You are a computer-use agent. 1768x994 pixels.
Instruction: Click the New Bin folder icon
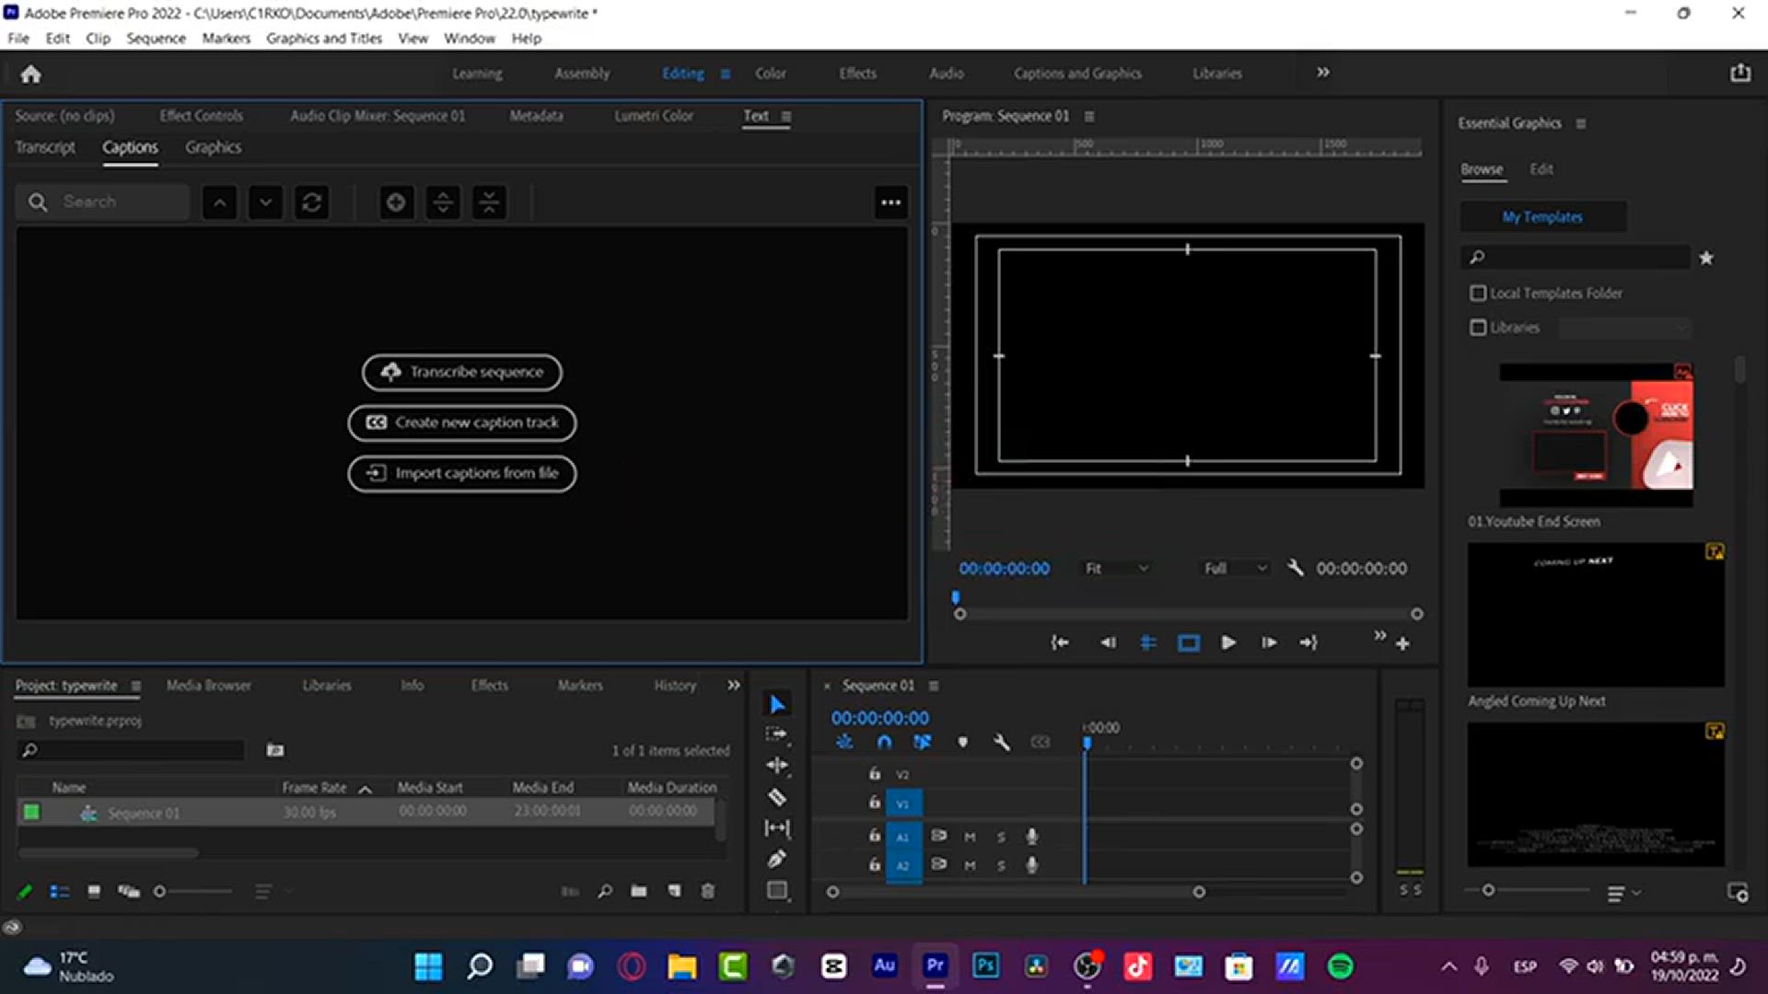(x=638, y=891)
